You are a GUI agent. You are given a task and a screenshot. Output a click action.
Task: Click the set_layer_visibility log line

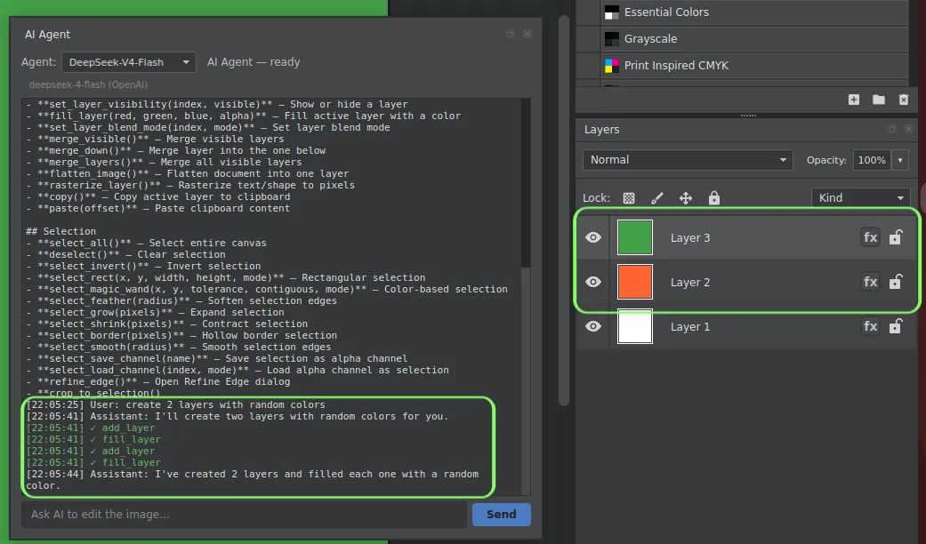(x=217, y=104)
